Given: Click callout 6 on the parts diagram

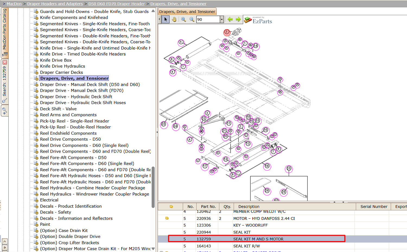Looking at the screenshot, I should tap(181, 42).
